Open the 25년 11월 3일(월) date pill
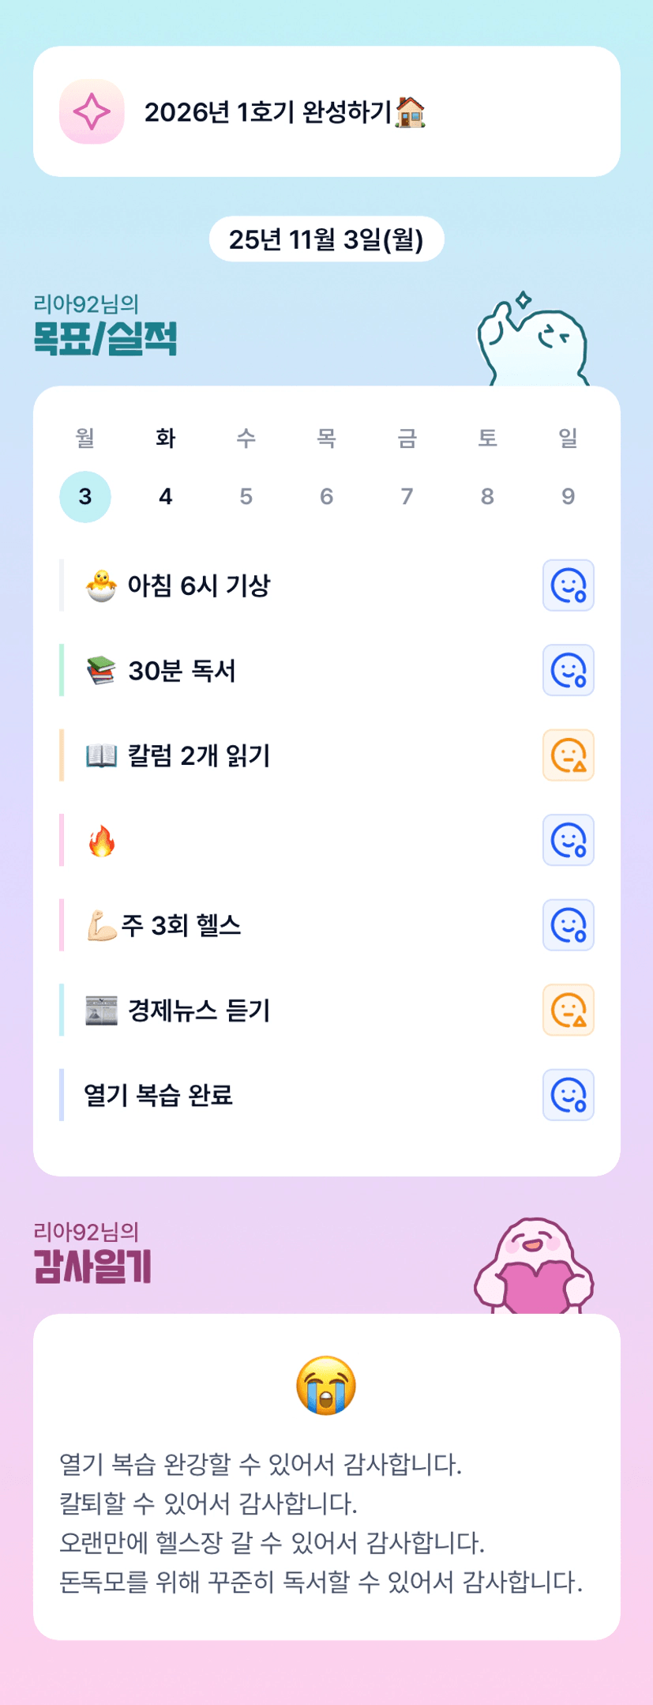Screen dimensions: 653x1705 [326, 239]
